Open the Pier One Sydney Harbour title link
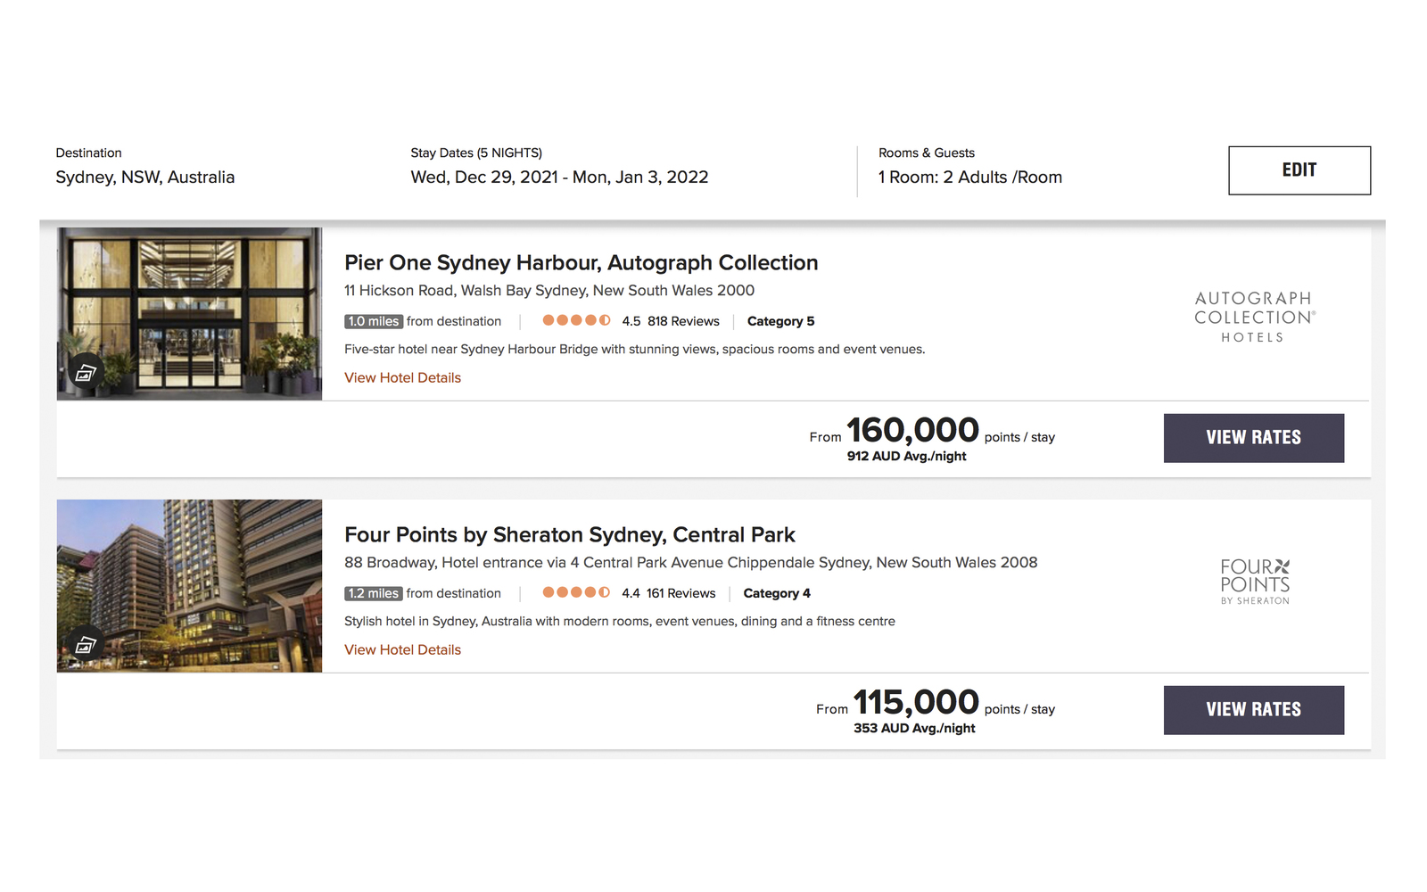The width and height of the screenshot is (1427, 892). (x=581, y=262)
